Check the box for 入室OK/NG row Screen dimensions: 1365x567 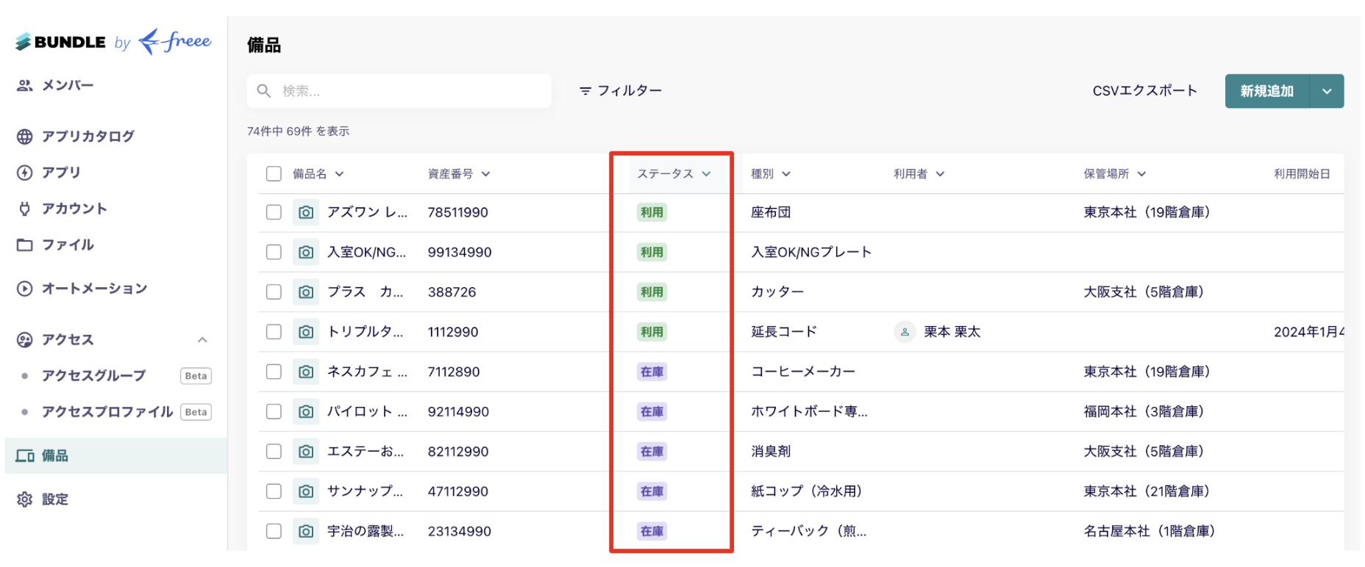(x=274, y=252)
